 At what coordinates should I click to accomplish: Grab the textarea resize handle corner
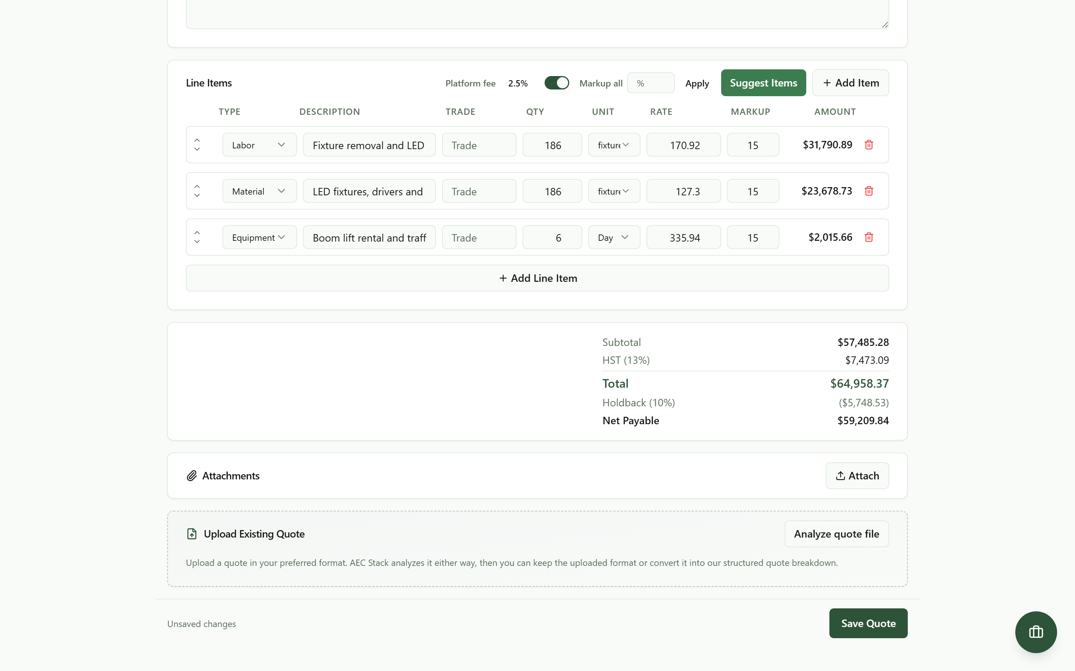click(x=885, y=25)
